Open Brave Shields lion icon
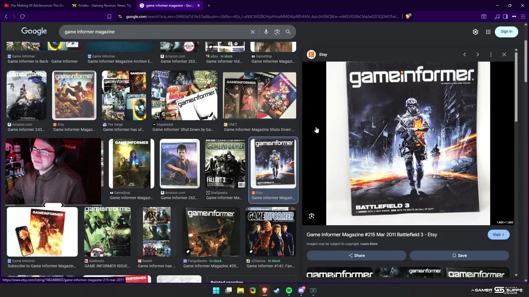The height and width of the screenshot is (297, 529). pos(408,16)
